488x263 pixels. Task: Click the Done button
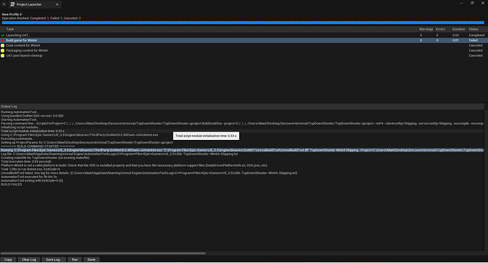(91, 259)
